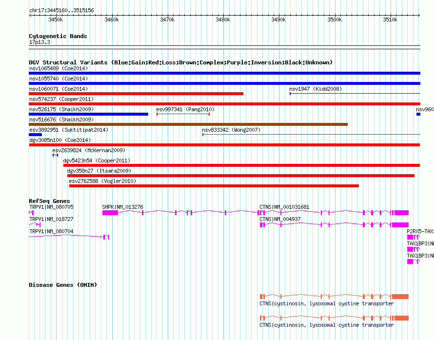Select the first orange OMIM CTNS gene model

pyautogui.click(x=335, y=297)
